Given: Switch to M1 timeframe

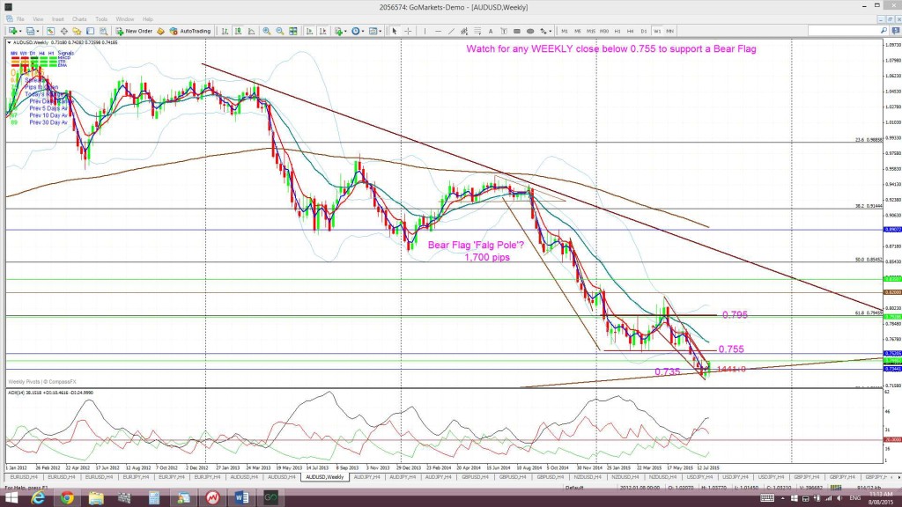Looking at the screenshot, I should tap(565, 31).
